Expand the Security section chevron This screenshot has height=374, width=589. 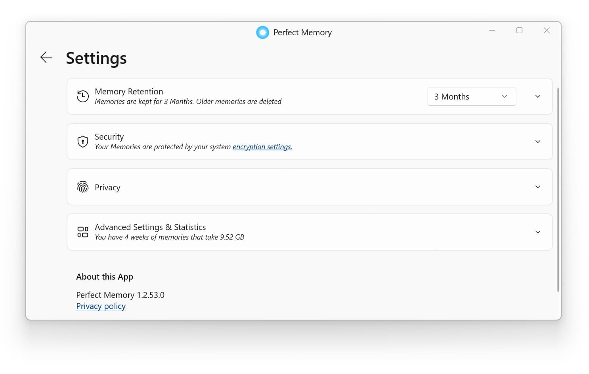coord(537,142)
